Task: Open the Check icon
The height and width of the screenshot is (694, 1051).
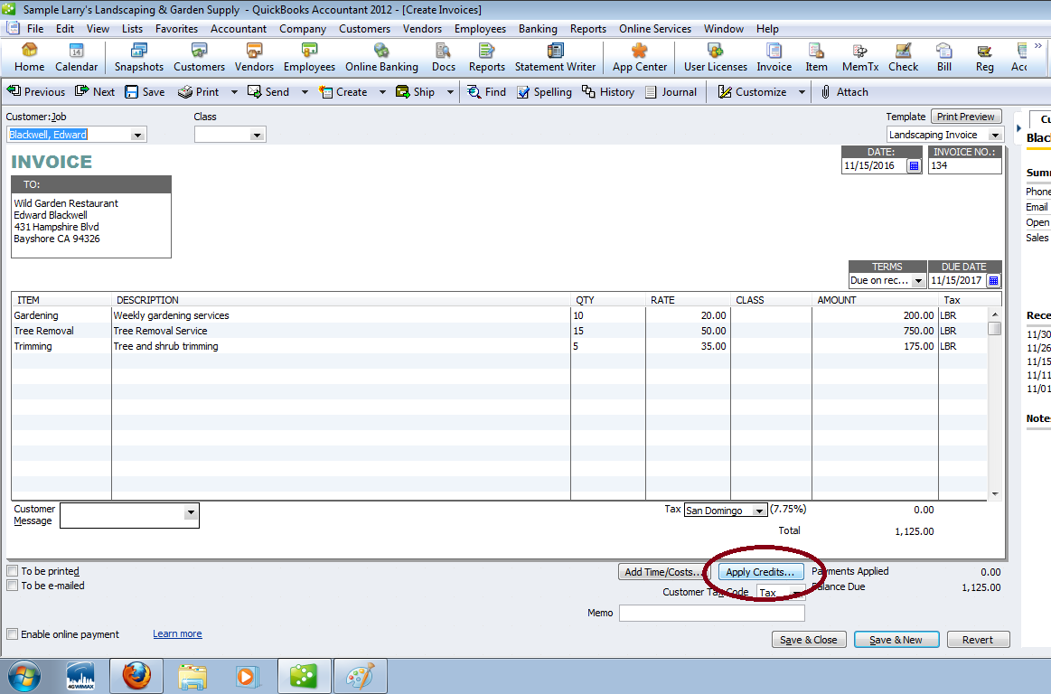Action: (903, 58)
